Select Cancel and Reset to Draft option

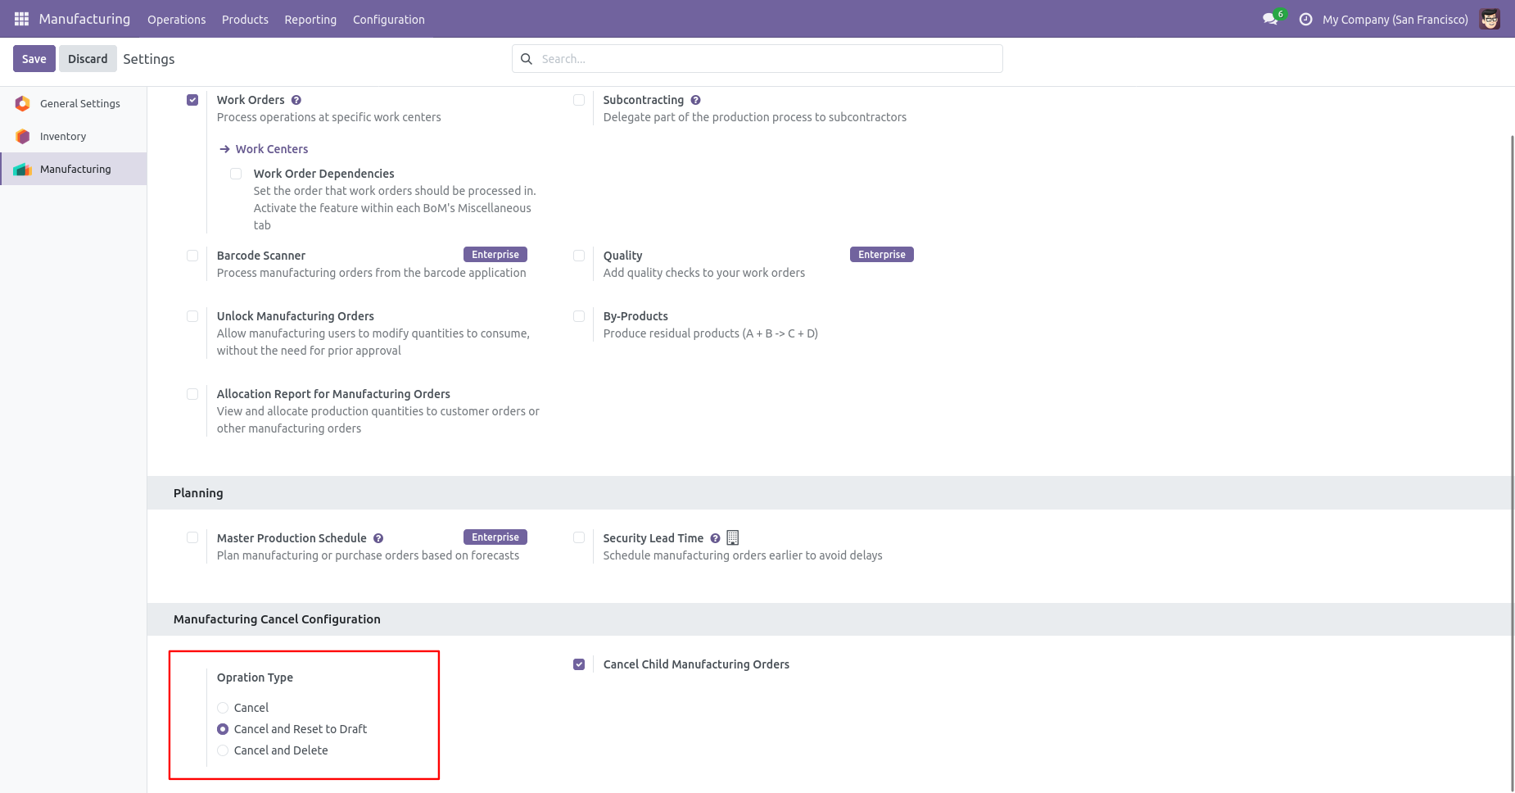tap(223, 729)
